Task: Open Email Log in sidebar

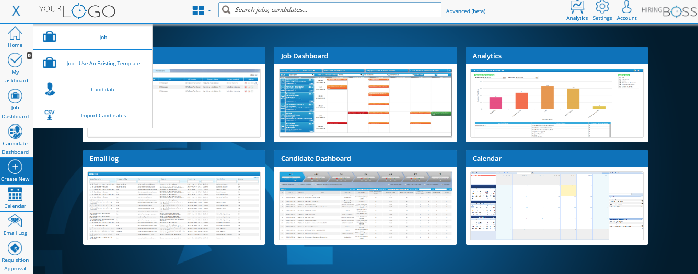Action: coord(15,225)
